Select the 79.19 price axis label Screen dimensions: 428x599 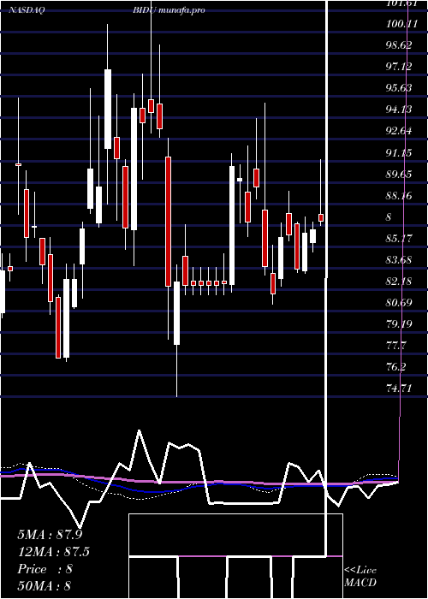(399, 324)
